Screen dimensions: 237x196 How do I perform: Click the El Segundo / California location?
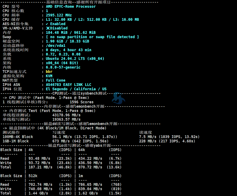pos(76,89)
